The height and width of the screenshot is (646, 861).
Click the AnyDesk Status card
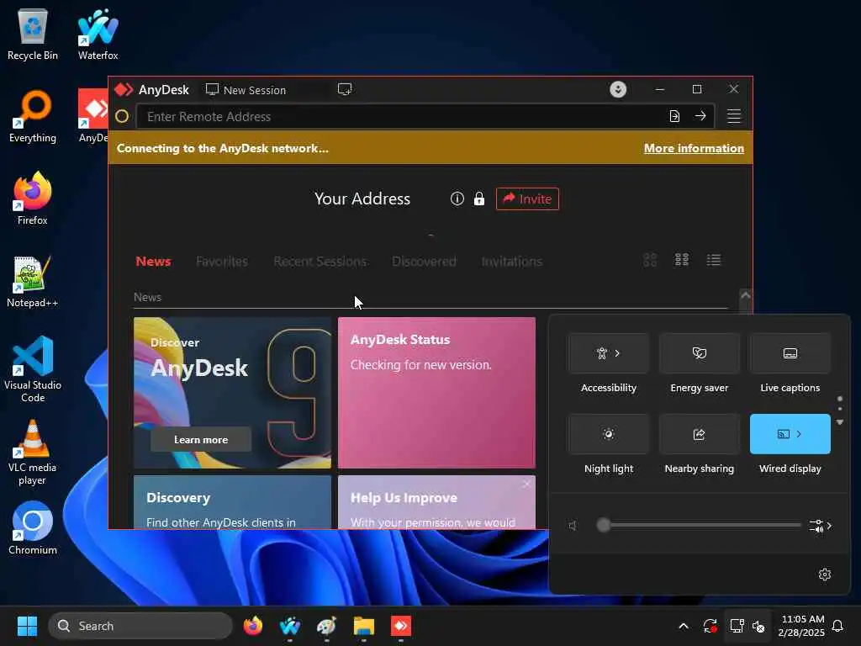(436, 393)
